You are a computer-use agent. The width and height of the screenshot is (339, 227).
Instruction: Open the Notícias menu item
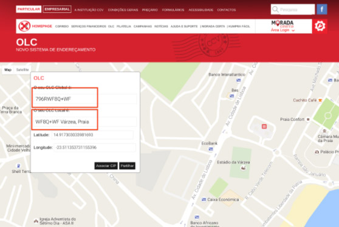(161, 26)
